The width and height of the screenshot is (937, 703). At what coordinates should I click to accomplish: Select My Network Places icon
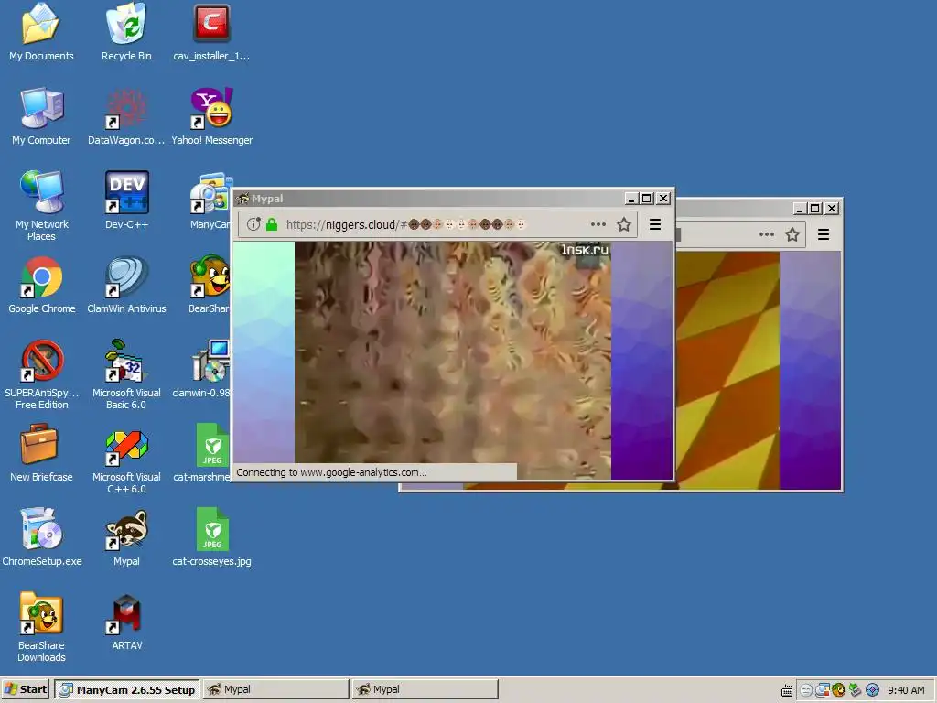(41, 206)
